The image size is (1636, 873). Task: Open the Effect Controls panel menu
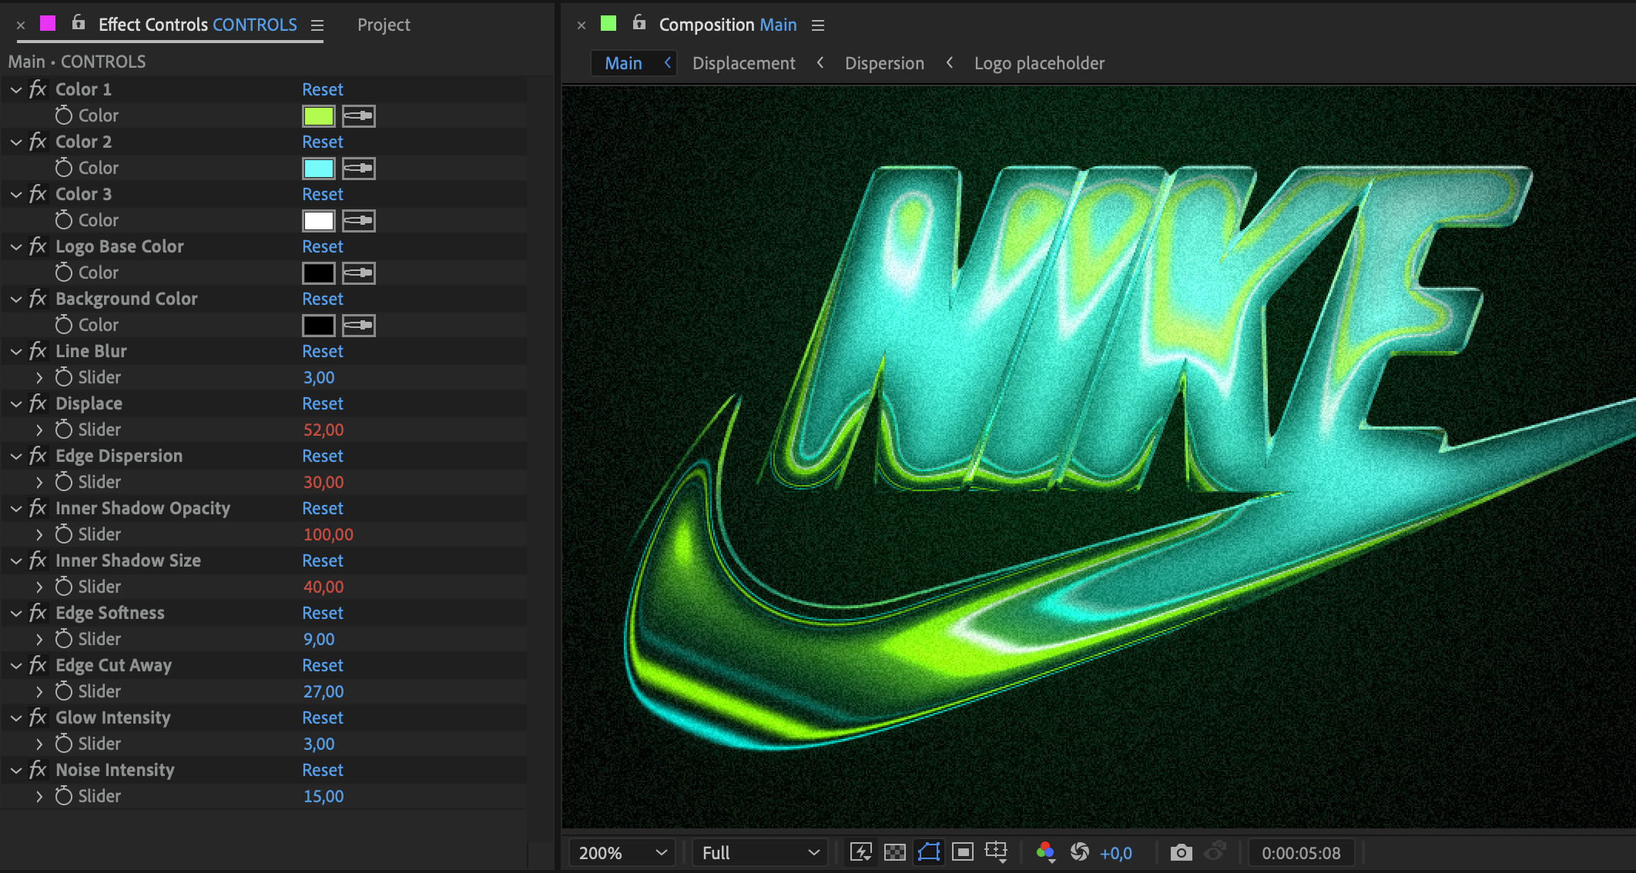[317, 25]
